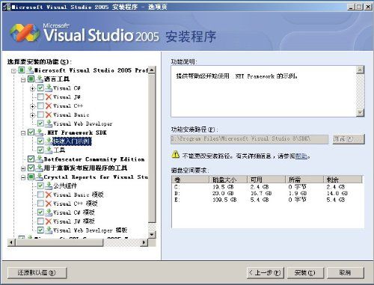Toggle the .NET Framework SDK checkbox
The height and width of the screenshot is (285, 374).
pyautogui.click(x=31, y=132)
